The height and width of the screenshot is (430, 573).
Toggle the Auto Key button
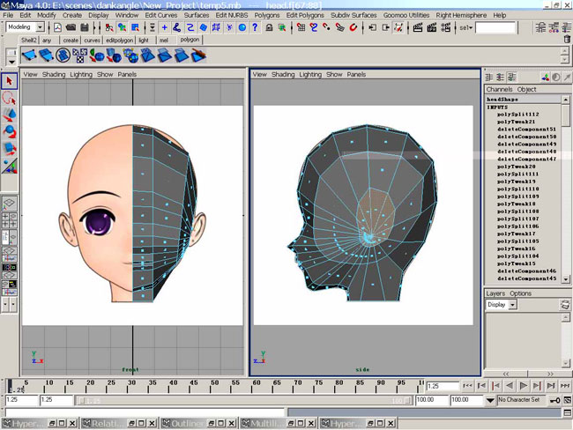[555, 401]
